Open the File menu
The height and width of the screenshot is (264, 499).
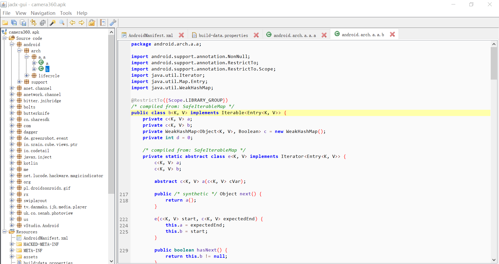7,13
